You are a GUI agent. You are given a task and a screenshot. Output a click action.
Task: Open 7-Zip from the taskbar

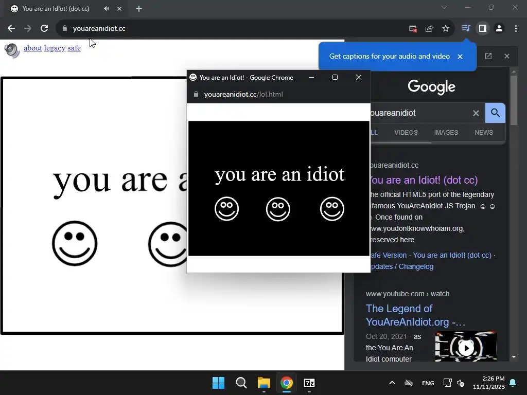tap(309, 383)
